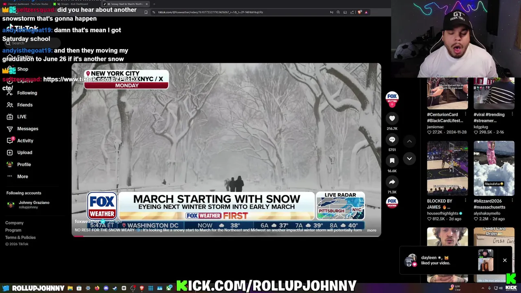Open LIVE in the TikTok sidebar
Image resolution: width=521 pixels, height=293 pixels.
tap(17, 117)
